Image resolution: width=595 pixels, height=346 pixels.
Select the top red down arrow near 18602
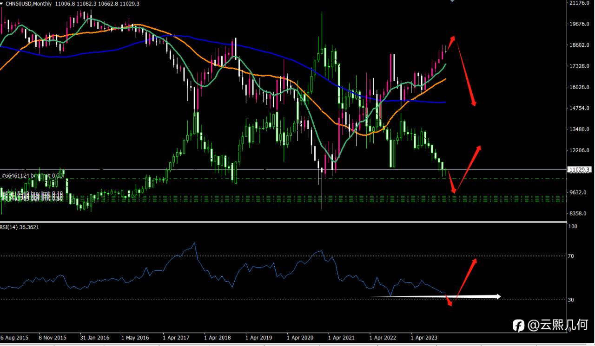point(465,71)
